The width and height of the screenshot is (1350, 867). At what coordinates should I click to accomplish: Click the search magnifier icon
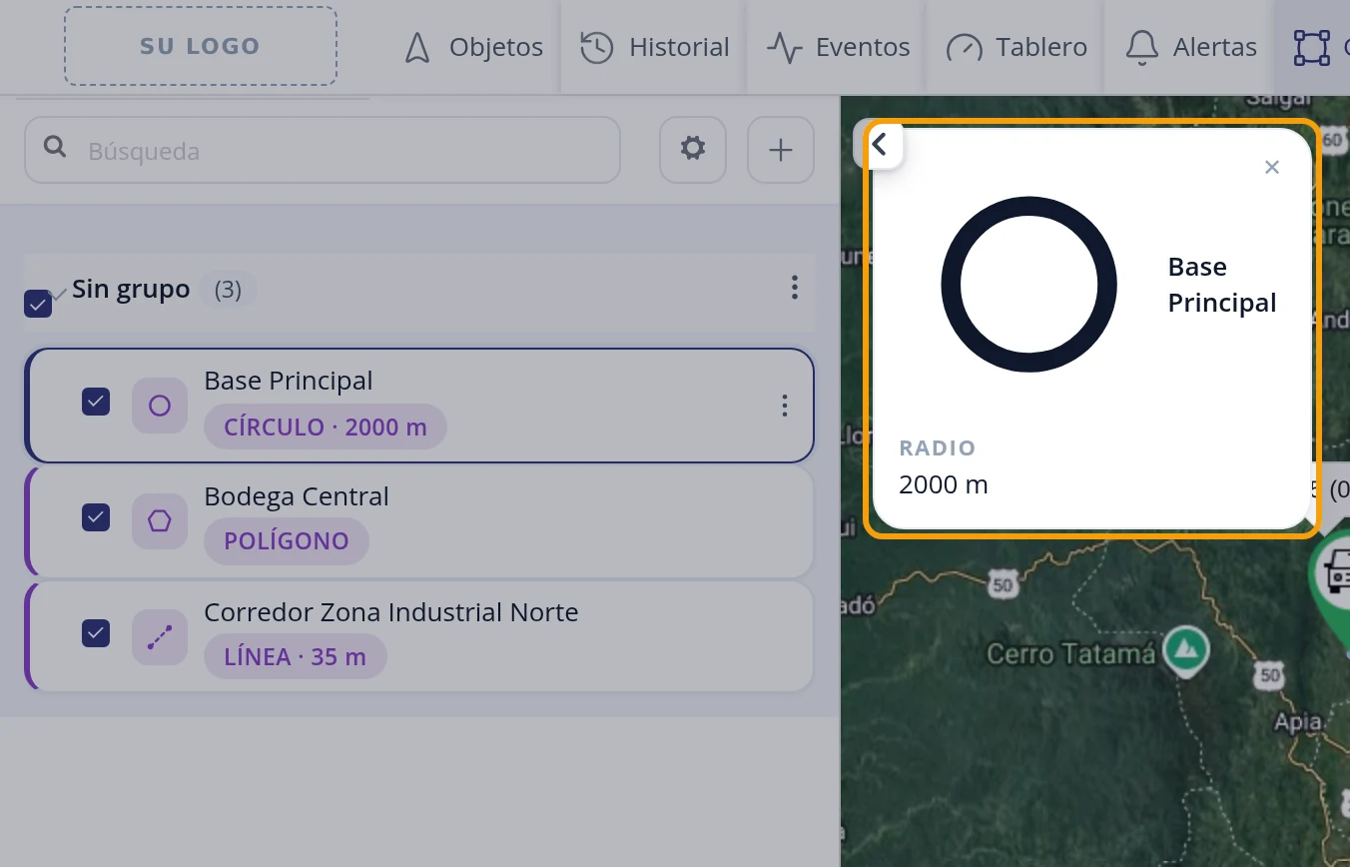point(56,148)
